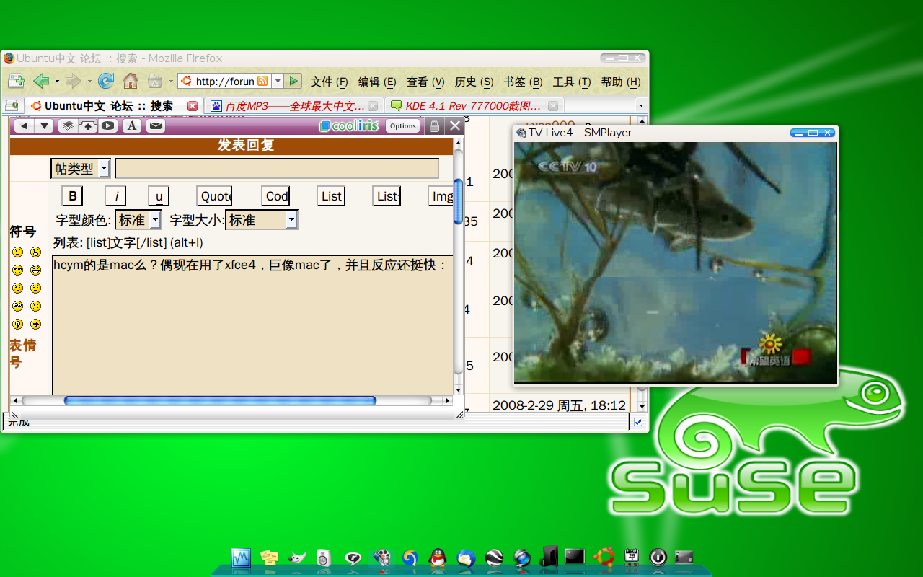Image resolution: width=923 pixels, height=577 pixels.
Task: Expand the address bar URL history dropdown
Action: [x=277, y=81]
